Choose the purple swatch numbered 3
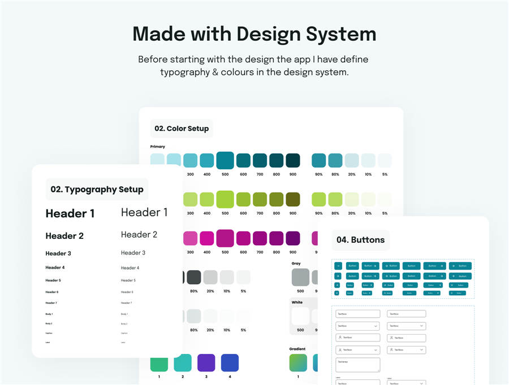The width and height of the screenshot is (509, 385). coord(206,362)
